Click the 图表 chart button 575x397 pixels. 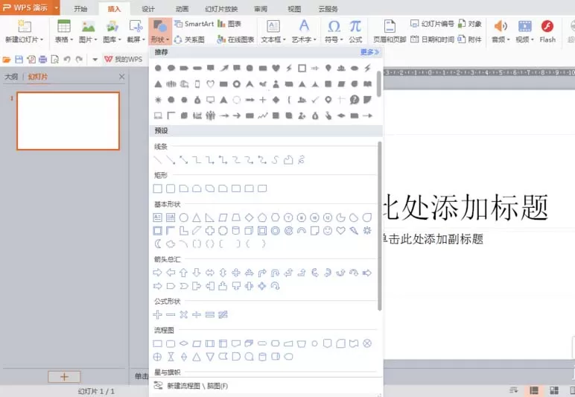point(229,24)
